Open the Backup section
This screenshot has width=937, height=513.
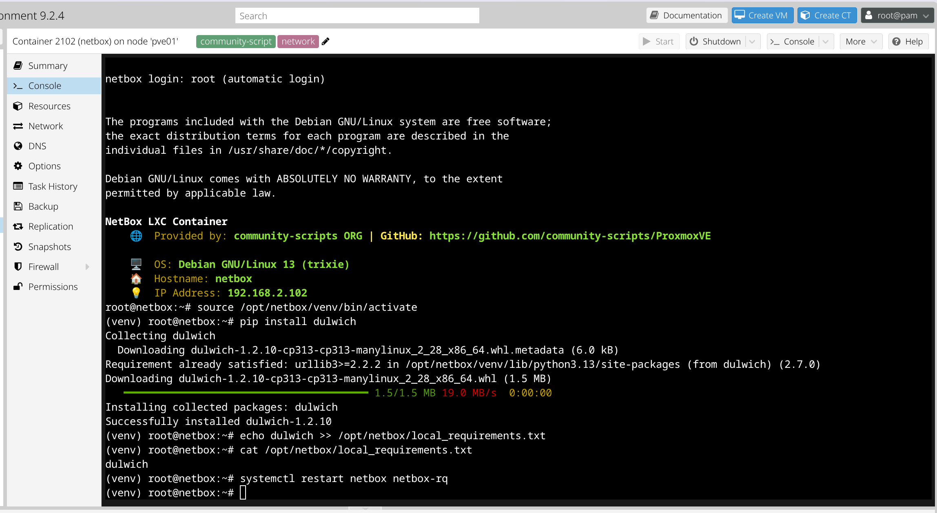[54, 206]
